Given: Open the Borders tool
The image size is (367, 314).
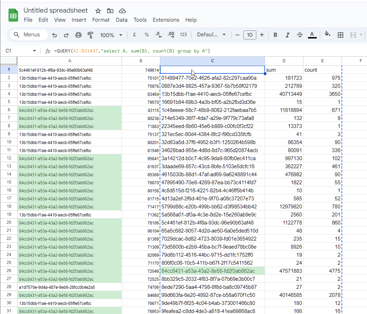Looking at the screenshot, I should (x=340, y=35).
